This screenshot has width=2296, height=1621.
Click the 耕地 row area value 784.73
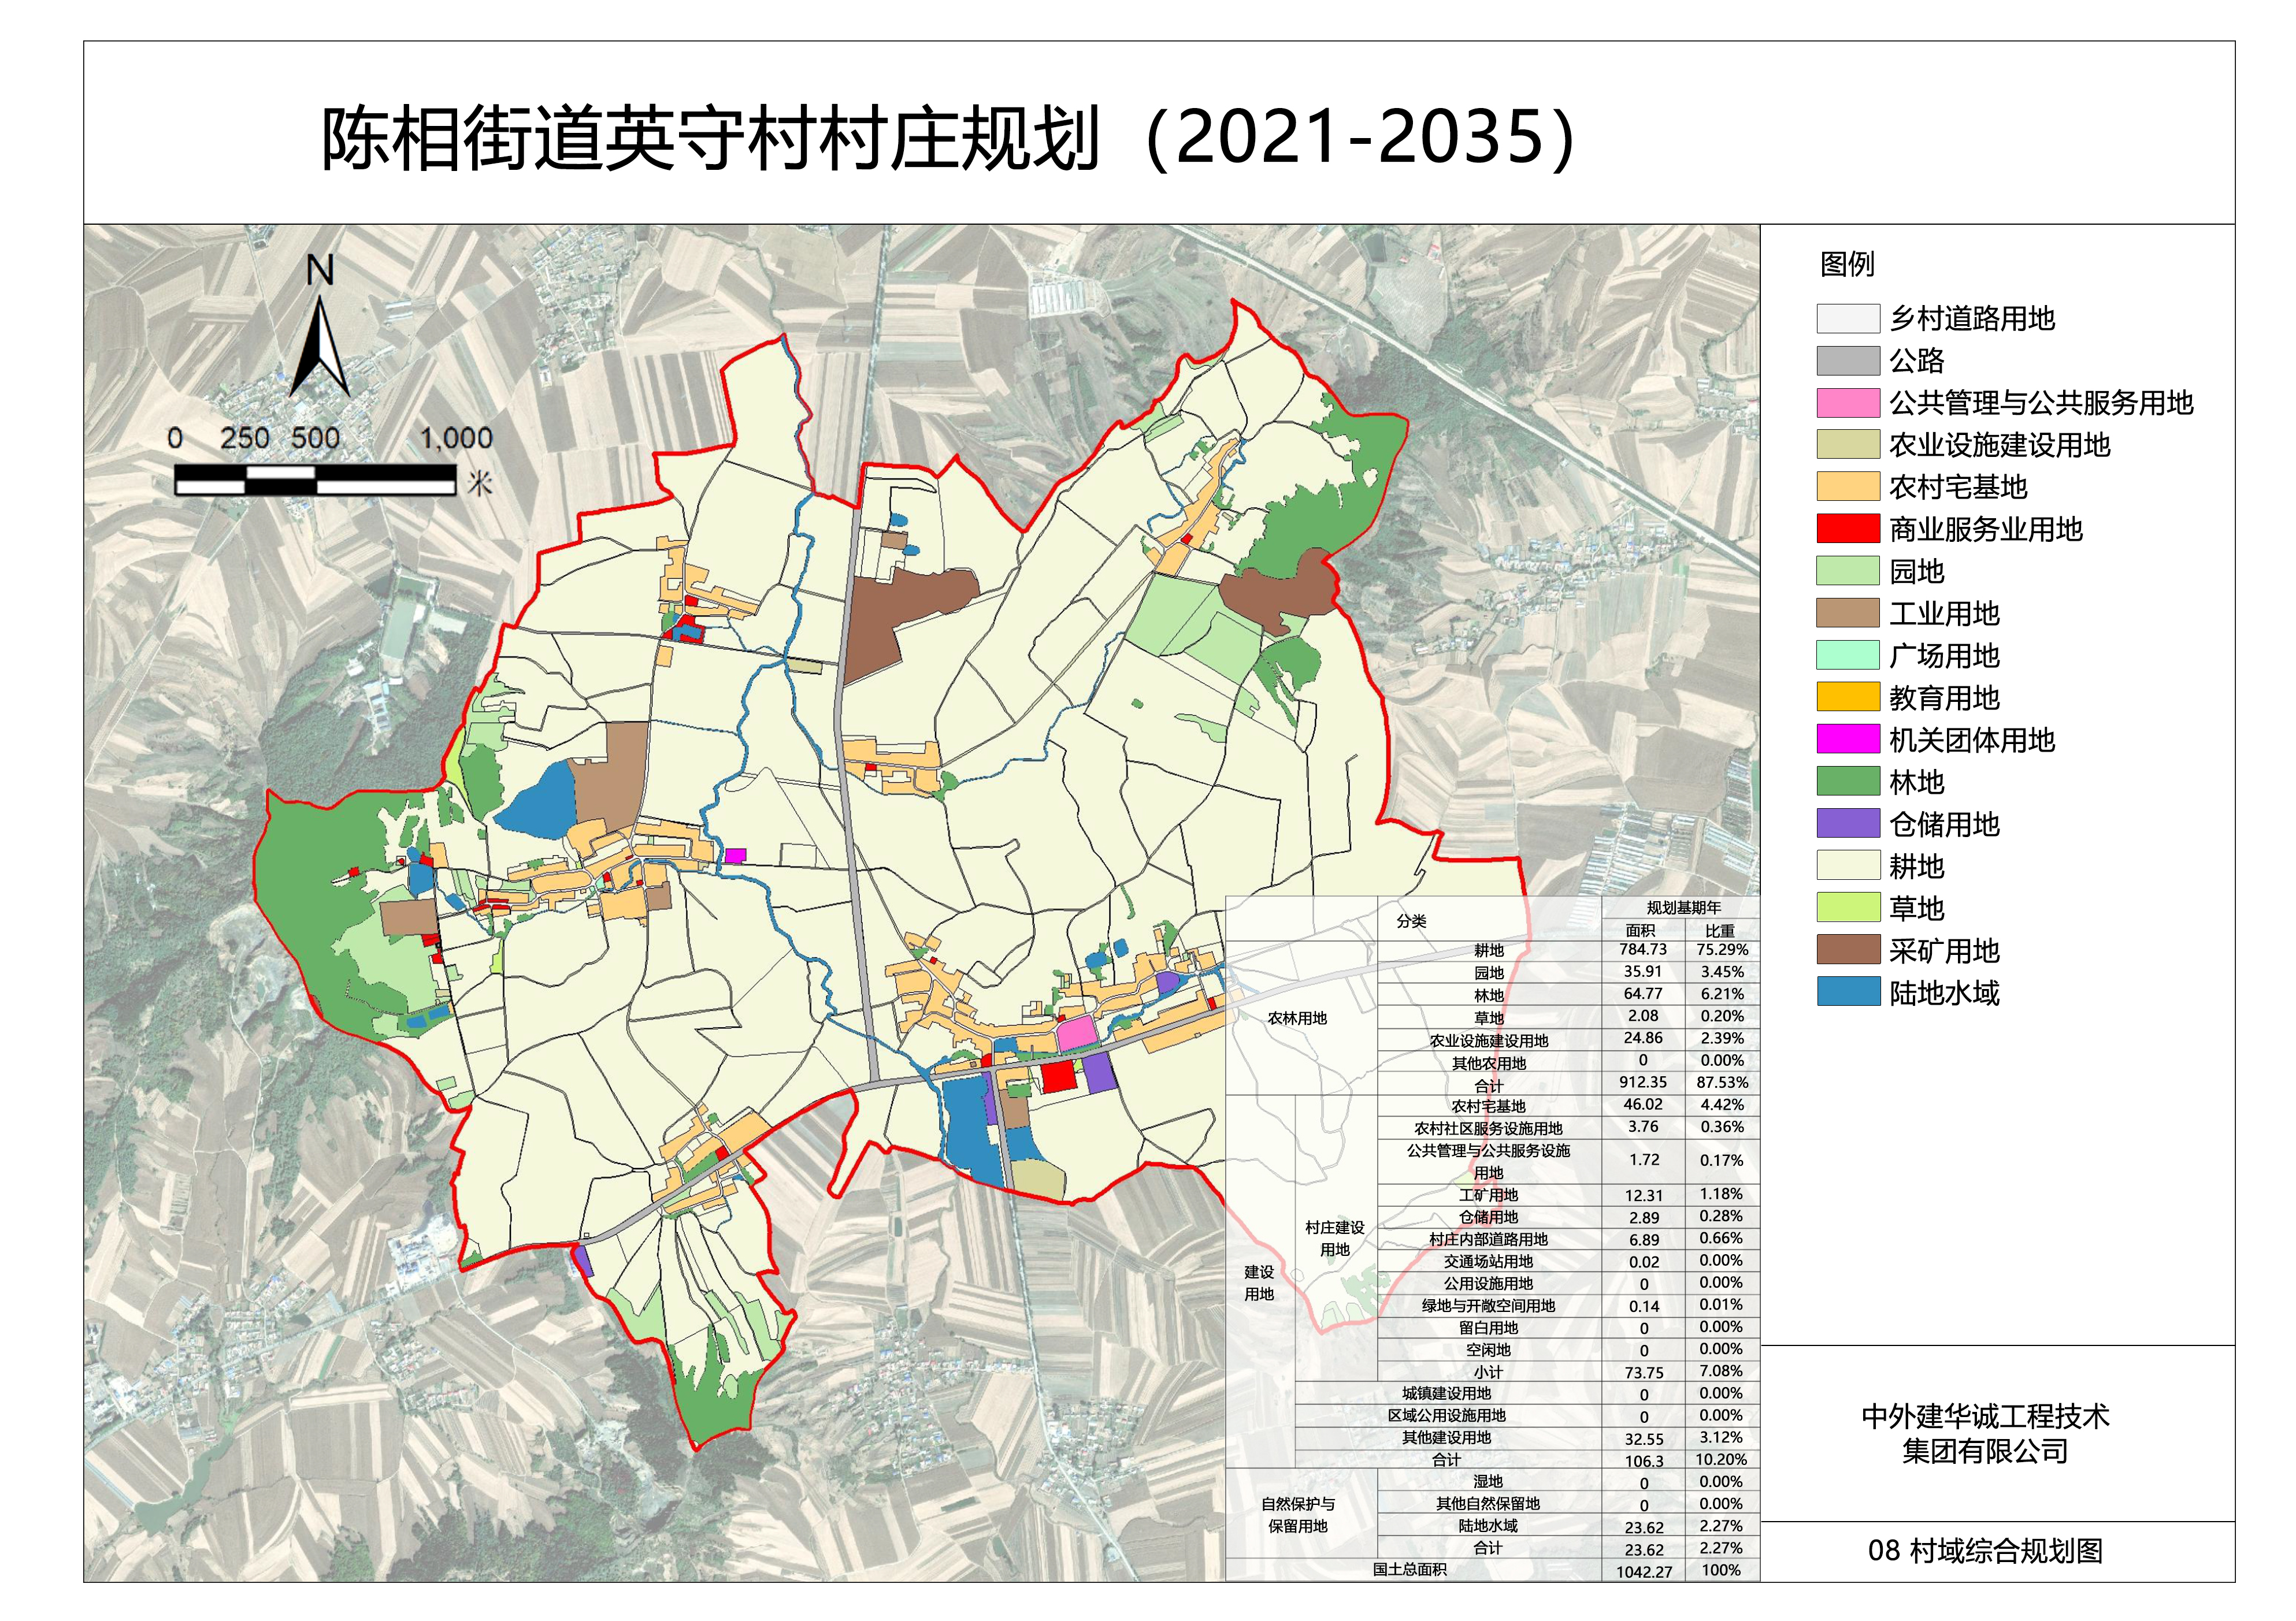(1643, 949)
